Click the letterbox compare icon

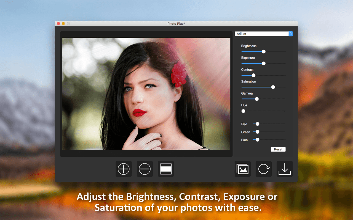coord(165,169)
